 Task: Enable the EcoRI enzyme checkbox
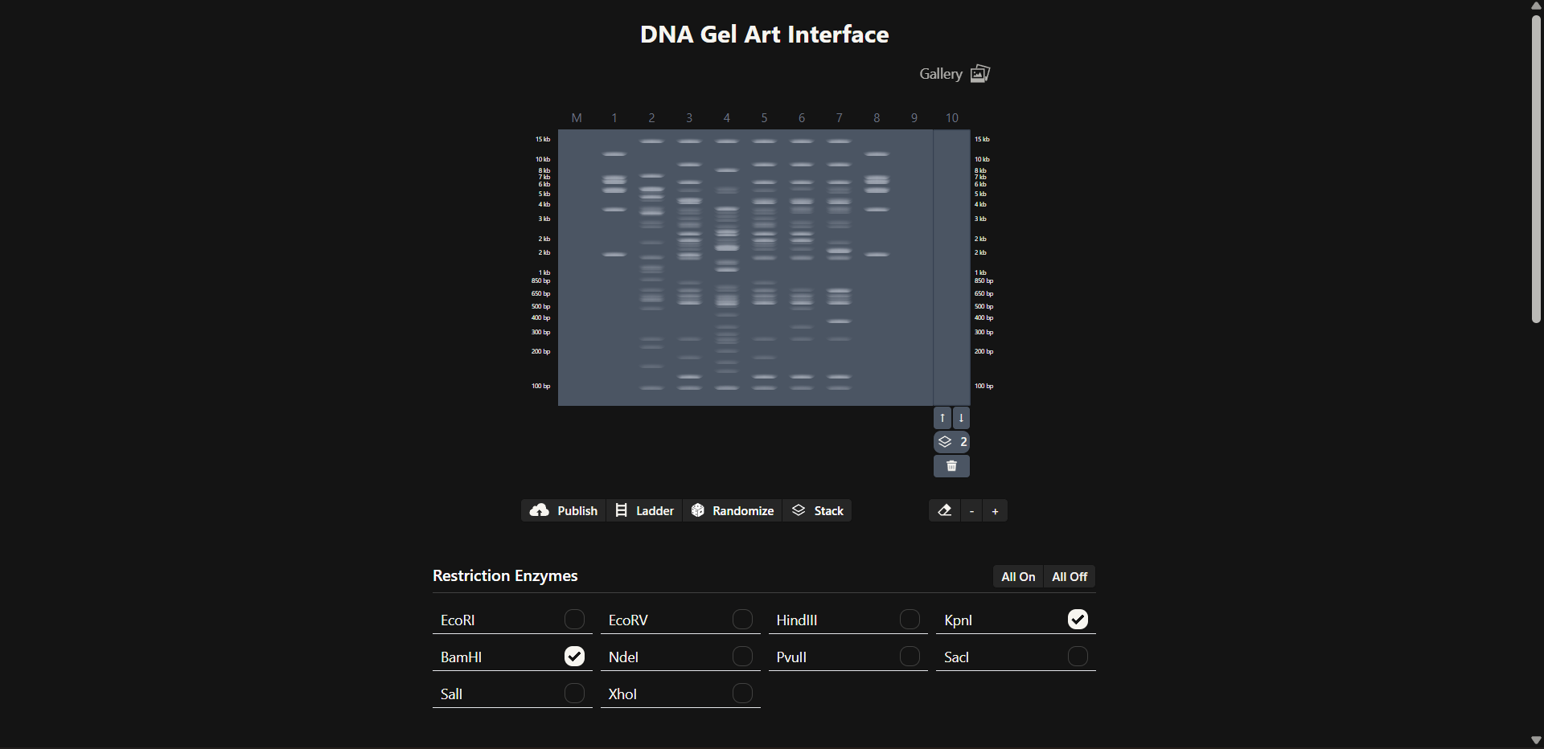point(574,620)
